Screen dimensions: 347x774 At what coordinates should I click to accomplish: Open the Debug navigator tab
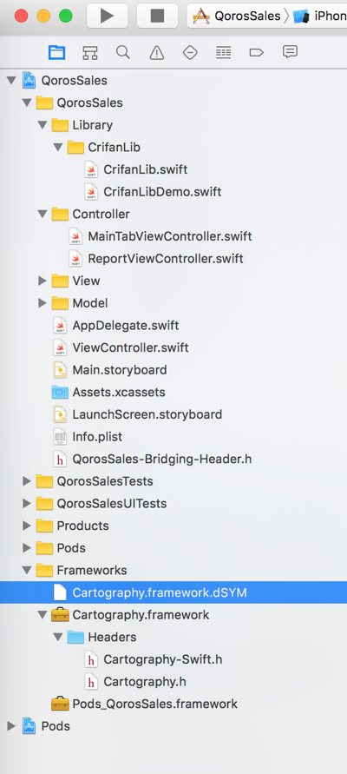tap(223, 52)
